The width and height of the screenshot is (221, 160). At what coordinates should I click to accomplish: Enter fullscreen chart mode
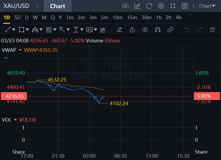(x=173, y=6)
